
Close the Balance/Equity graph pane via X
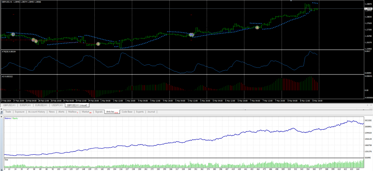[x=2, y=116]
